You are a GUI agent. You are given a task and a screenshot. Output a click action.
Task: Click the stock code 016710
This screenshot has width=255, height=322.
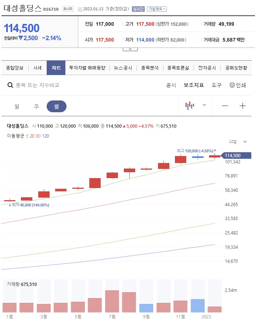tap(51, 9)
